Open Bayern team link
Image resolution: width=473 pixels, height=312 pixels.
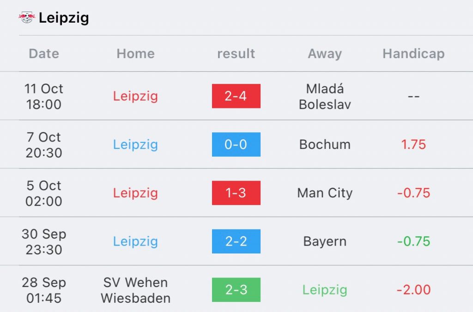[x=325, y=241]
